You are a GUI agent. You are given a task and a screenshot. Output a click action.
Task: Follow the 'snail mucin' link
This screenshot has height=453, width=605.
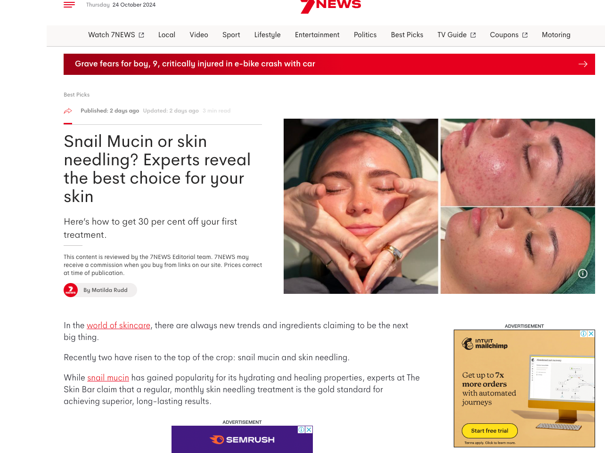click(108, 378)
